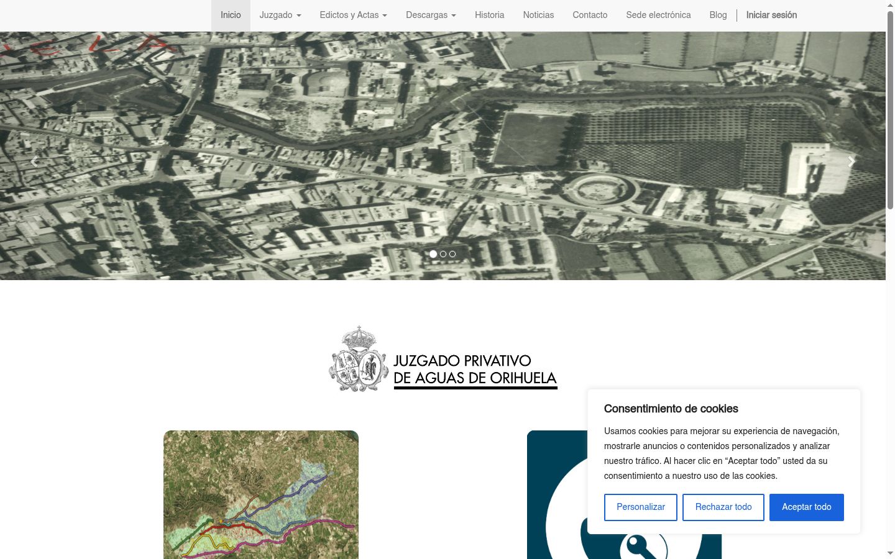Navigate to Contacto
Screen dimensions: 895x559
(590, 15)
